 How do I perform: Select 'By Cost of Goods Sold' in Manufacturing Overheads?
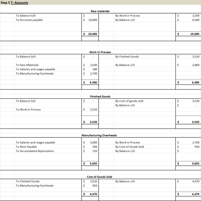point(130,147)
